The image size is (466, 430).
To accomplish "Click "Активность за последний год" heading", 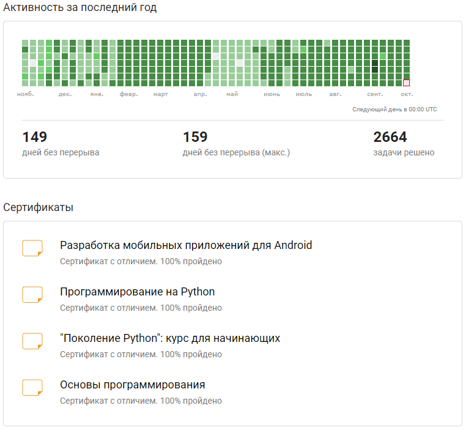I will point(80,8).
